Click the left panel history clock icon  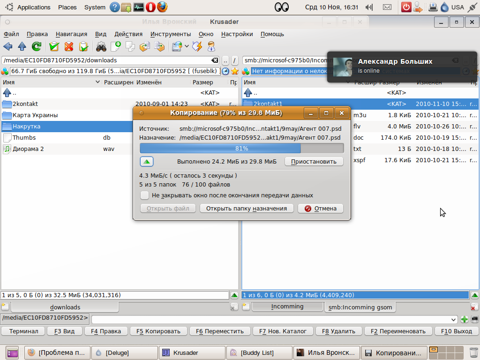tap(225, 71)
